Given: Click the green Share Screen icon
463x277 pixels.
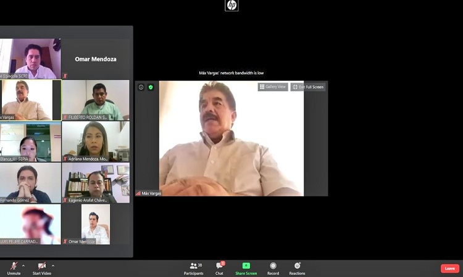Looking at the screenshot, I should tap(246, 266).
